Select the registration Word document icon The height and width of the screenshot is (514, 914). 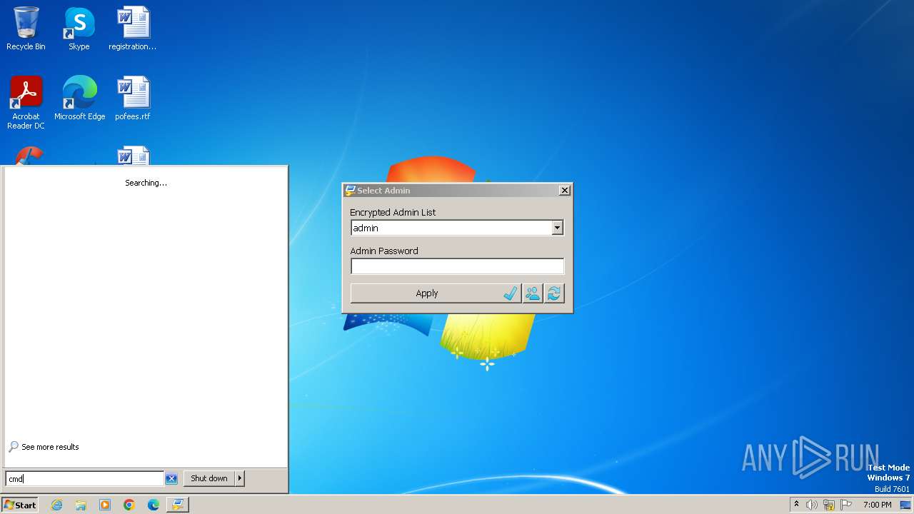click(133, 29)
